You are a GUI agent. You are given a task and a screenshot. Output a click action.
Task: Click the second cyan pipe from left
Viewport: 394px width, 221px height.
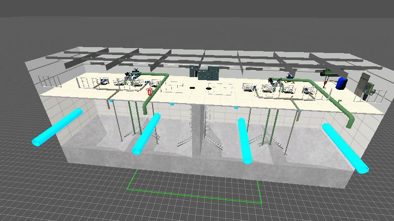(146, 133)
